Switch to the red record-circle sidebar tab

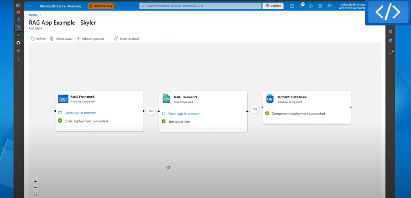[x=19, y=50]
